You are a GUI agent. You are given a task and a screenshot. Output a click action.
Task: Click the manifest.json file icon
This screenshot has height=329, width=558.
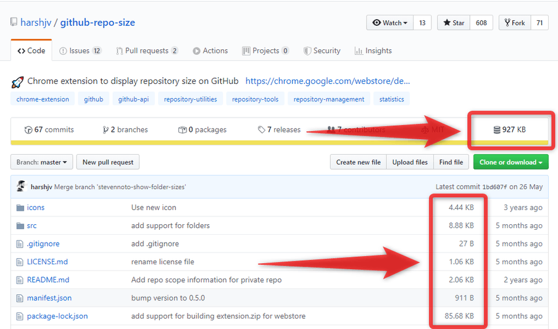[20, 298]
